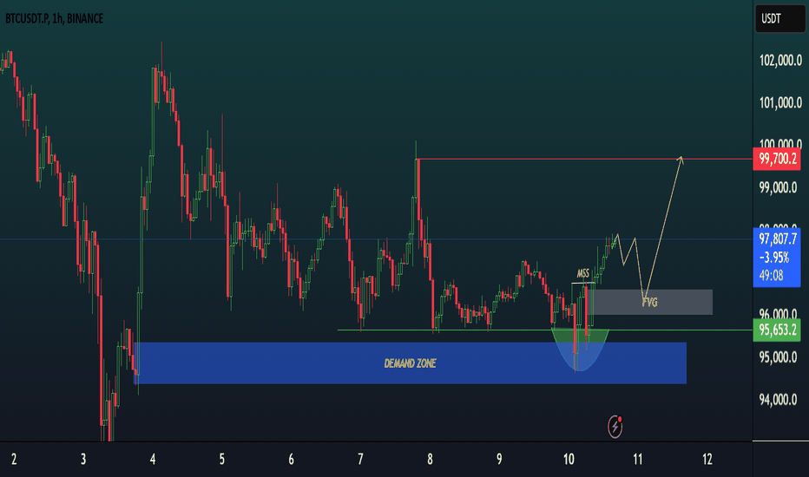This screenshot has width=809, height=477.
Task: Click date 9 on the time axis
Action: [x=499, y=459]
